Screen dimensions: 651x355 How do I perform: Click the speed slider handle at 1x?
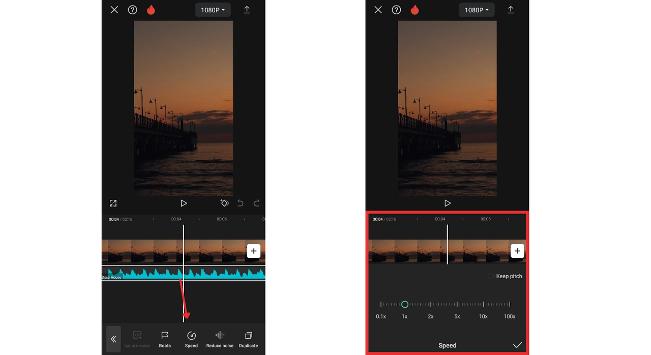tap(405, 304)
